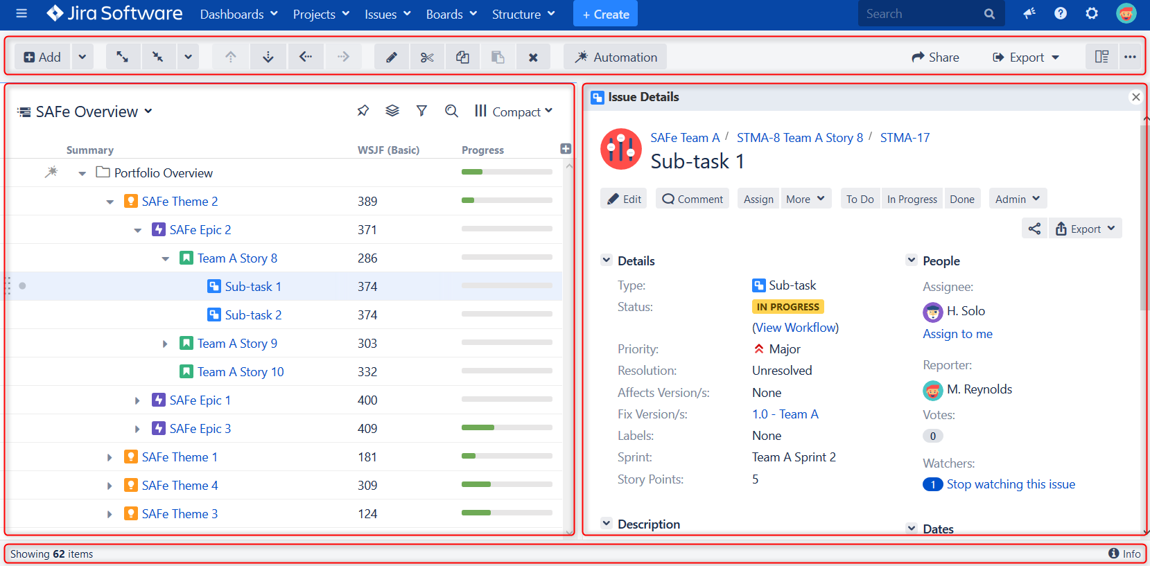The height and width of the screenshot is (566, 1150).
Task: Click the Automation button
Action: [615, 57]
